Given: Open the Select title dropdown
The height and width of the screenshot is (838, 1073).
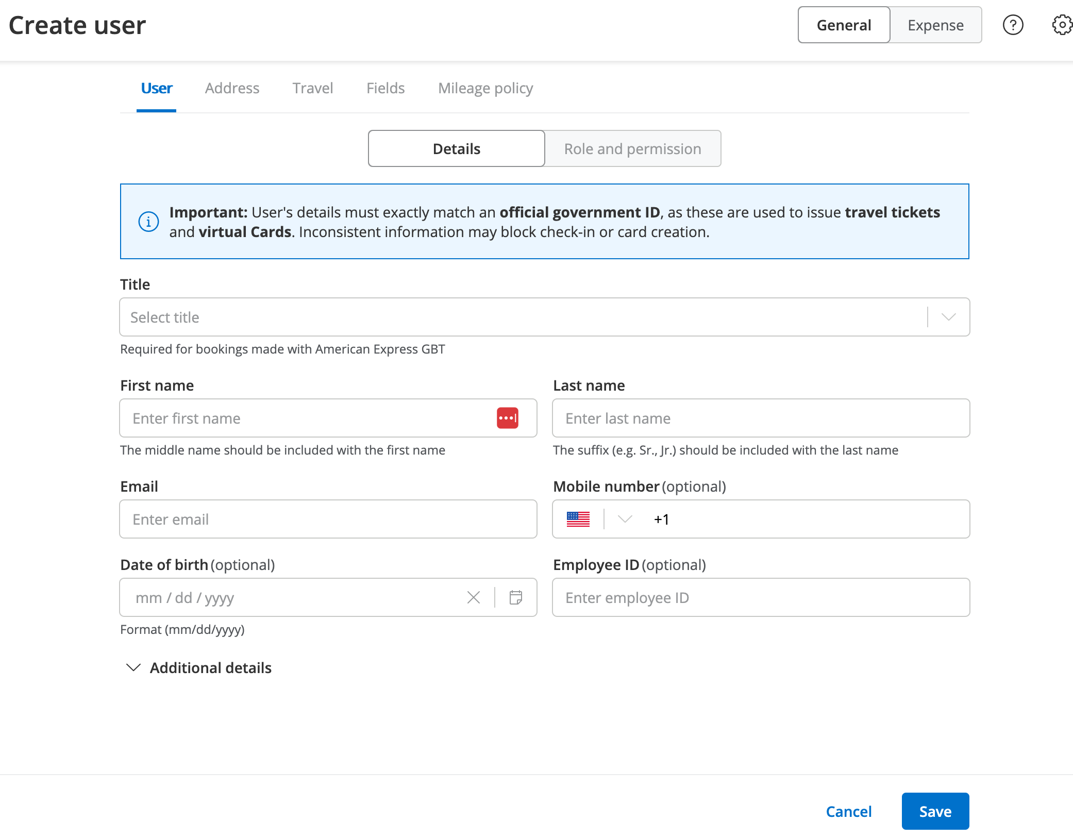Looking at the screenshot, I should click(x=544, y=317).
